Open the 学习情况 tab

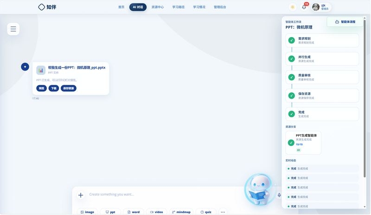(199, 7)
